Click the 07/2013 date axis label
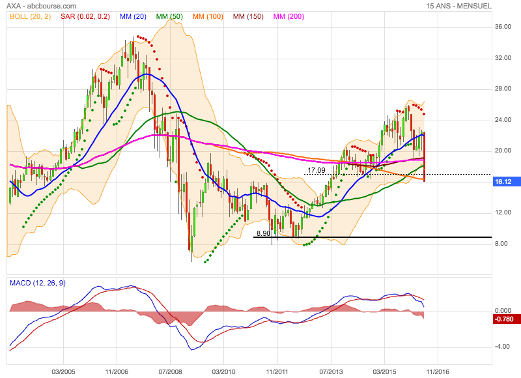Viewport: 521px width, 378px height. [331, 371]
